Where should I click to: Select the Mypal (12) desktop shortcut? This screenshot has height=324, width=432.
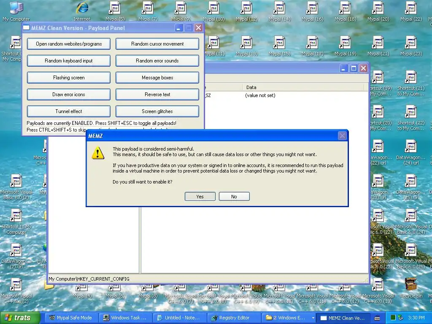point(246,11)
